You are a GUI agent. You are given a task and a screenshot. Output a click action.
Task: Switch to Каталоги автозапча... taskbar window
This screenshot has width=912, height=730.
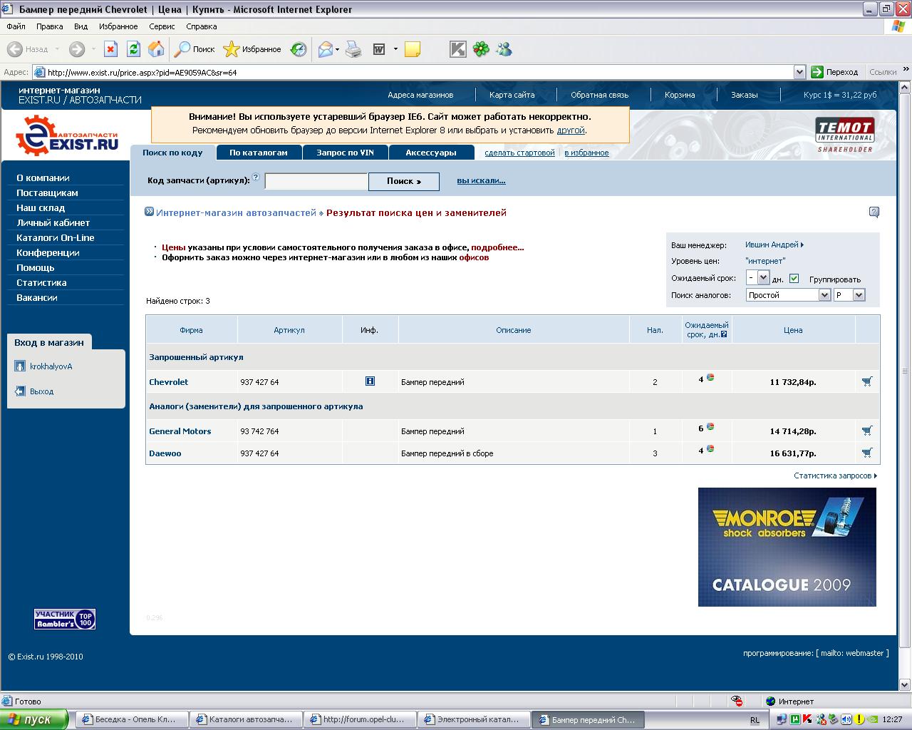tap(247, 719)
